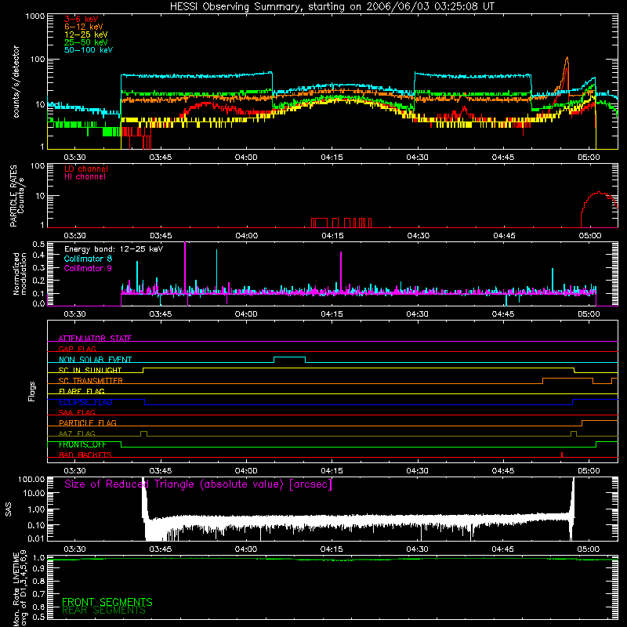Click the SAA FLAG label

[x=77, y=412]
